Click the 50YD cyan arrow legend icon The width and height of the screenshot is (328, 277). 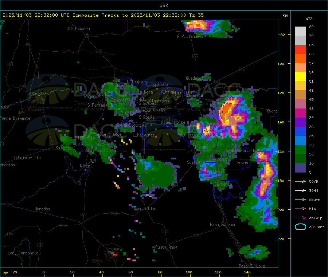300,181
